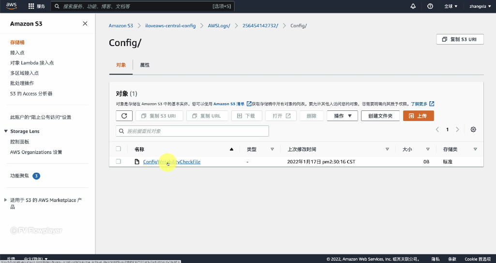This screenshot has width=496, height=263.
Task: Click the 按前缀查找对象 search field
Action: point(192,131)
